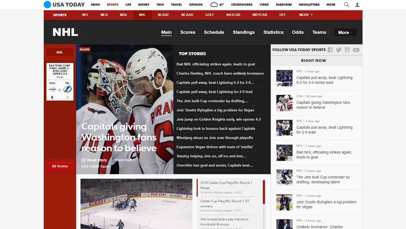This screenshot has width=406, height=229.
Task: Go to the NEWS section
Action: click(x=95, y=5)
